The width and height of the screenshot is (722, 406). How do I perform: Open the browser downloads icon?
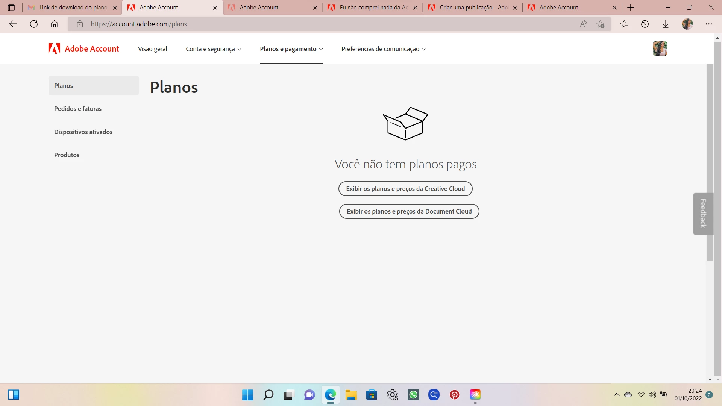coord(666,24)
